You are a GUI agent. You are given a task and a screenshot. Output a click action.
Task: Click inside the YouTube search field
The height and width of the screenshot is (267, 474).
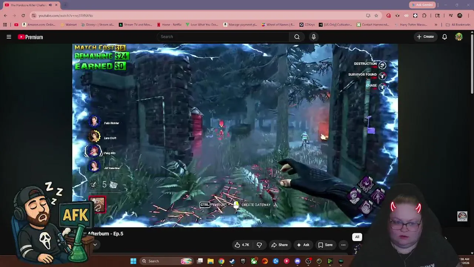(x=223, y=37)
